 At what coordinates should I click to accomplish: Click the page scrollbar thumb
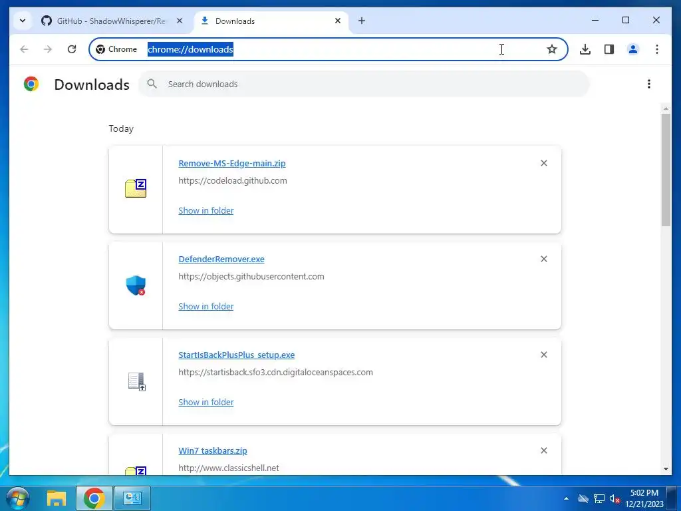pyautogui.click(x=666, y=170)
